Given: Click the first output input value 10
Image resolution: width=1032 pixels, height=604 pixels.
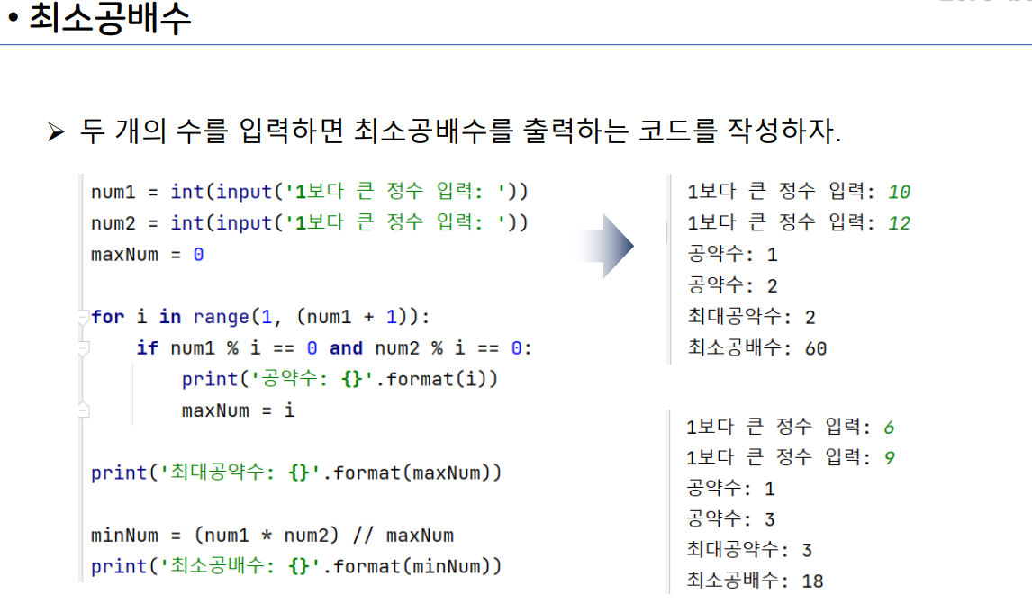Looking at the screenshot, I should [x=899, y=192].
